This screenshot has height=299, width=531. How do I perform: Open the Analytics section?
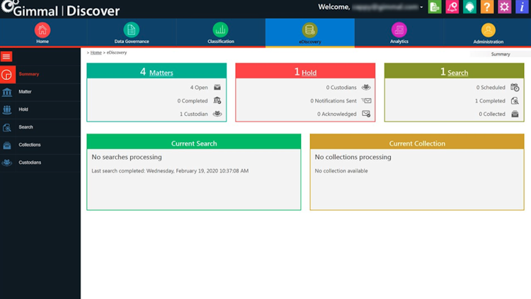[x=399, y=33]
